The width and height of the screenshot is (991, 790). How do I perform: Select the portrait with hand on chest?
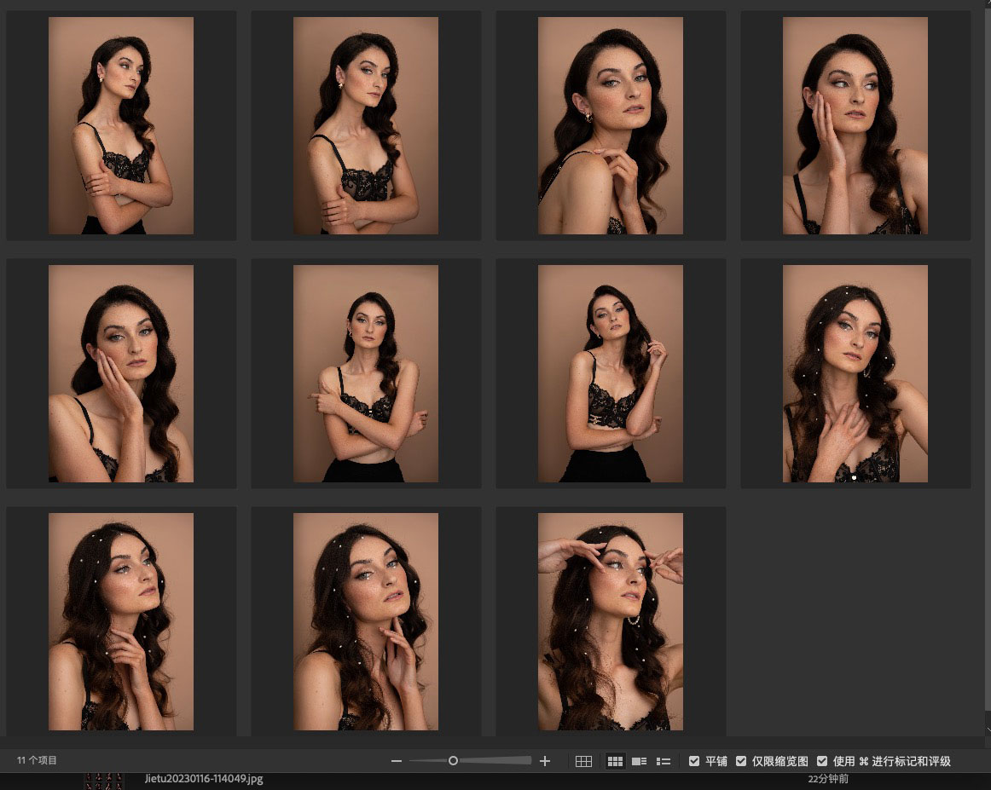pos(855,373)
